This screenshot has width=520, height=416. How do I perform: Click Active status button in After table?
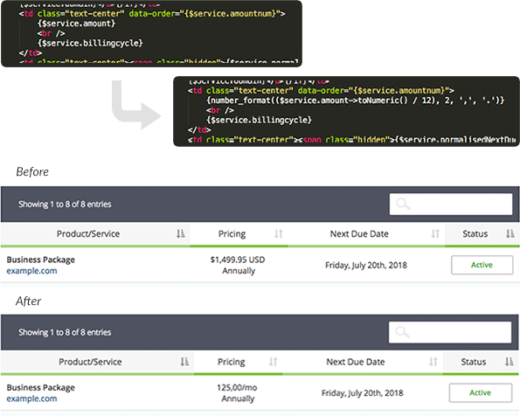[x=480, y=392]
